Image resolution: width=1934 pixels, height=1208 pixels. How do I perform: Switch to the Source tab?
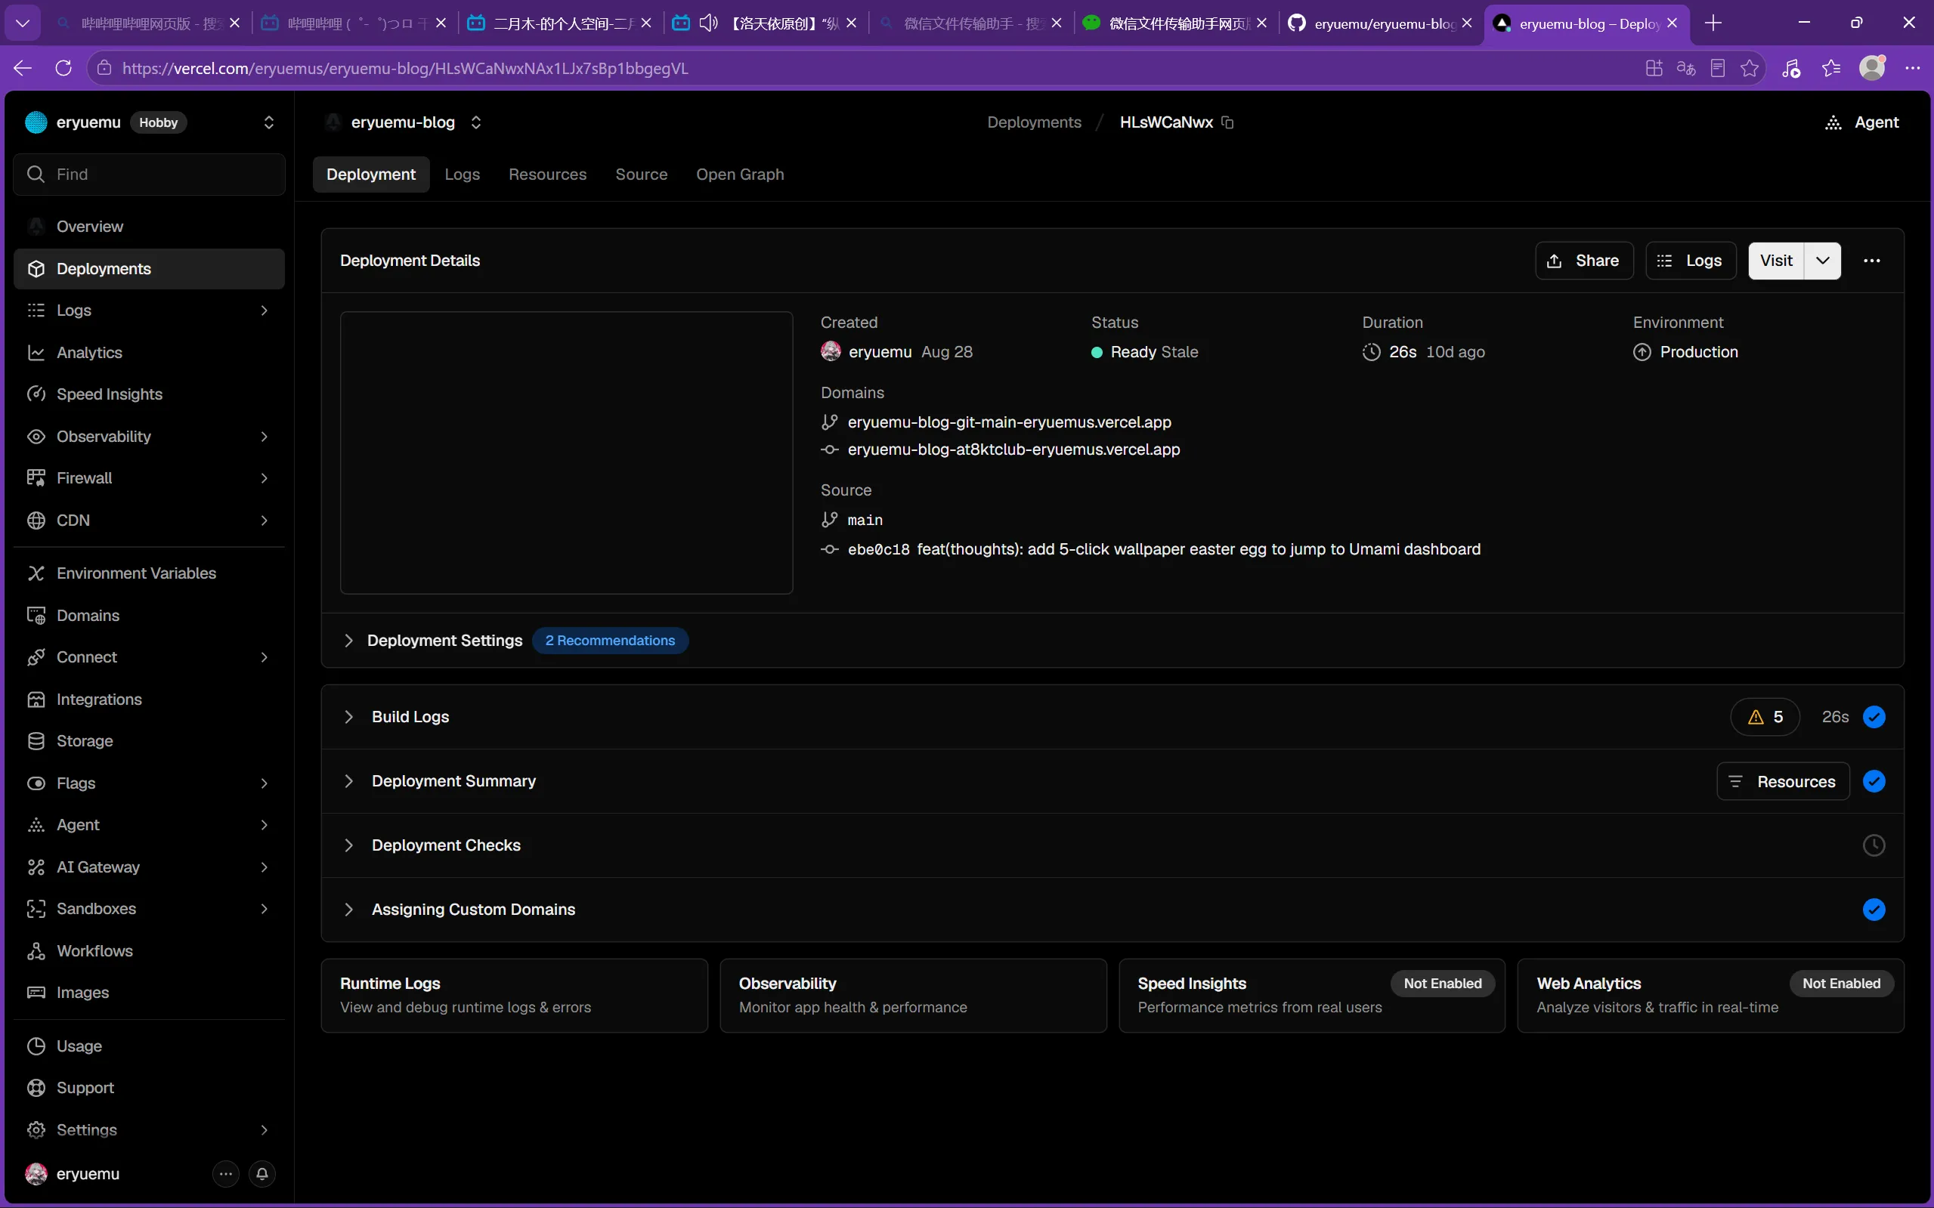coord(641,175)
